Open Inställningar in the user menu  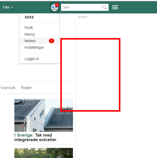click(x=34, y=47)
